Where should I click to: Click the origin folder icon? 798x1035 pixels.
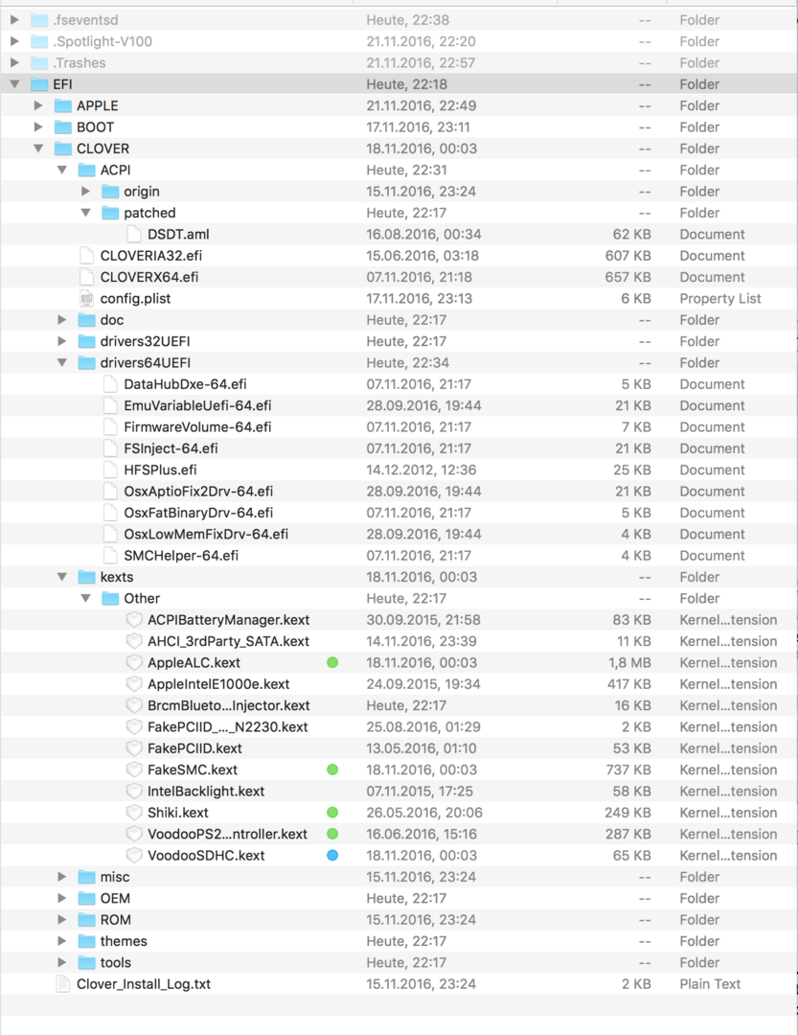tap(111, 192)
